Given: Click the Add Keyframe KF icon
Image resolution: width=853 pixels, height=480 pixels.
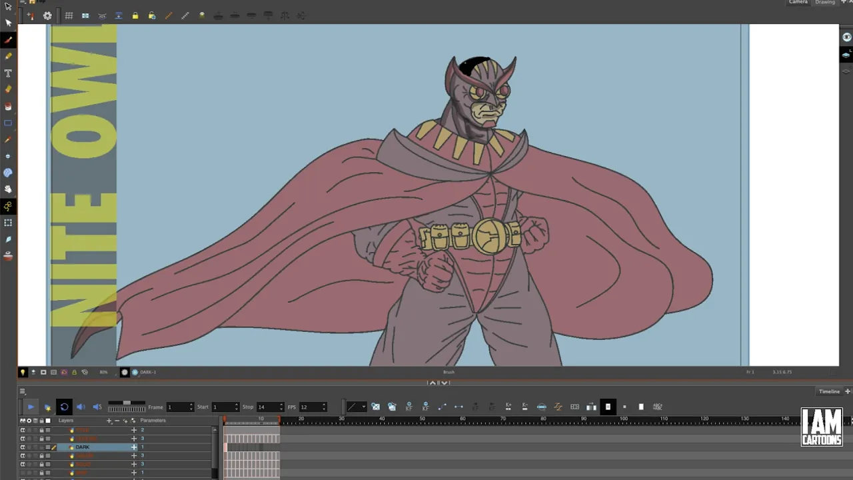Looking at the screenshot, I should (409, 407).
